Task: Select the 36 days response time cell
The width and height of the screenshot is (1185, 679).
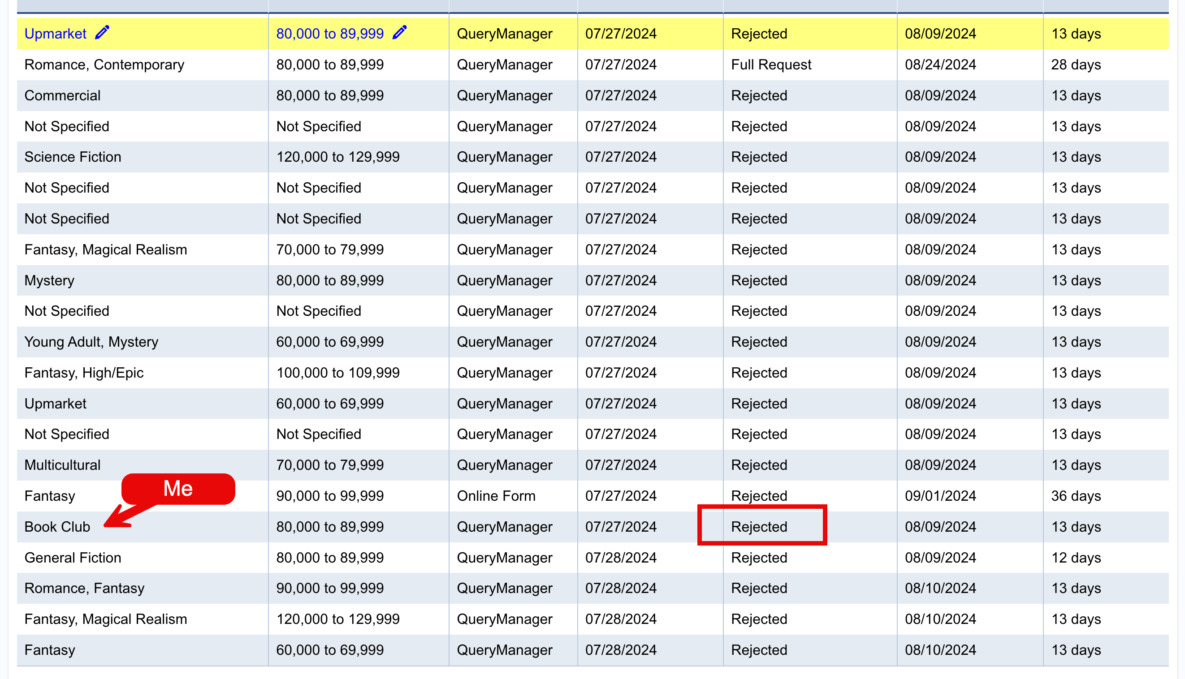Action: click(x=1106, y=496)
